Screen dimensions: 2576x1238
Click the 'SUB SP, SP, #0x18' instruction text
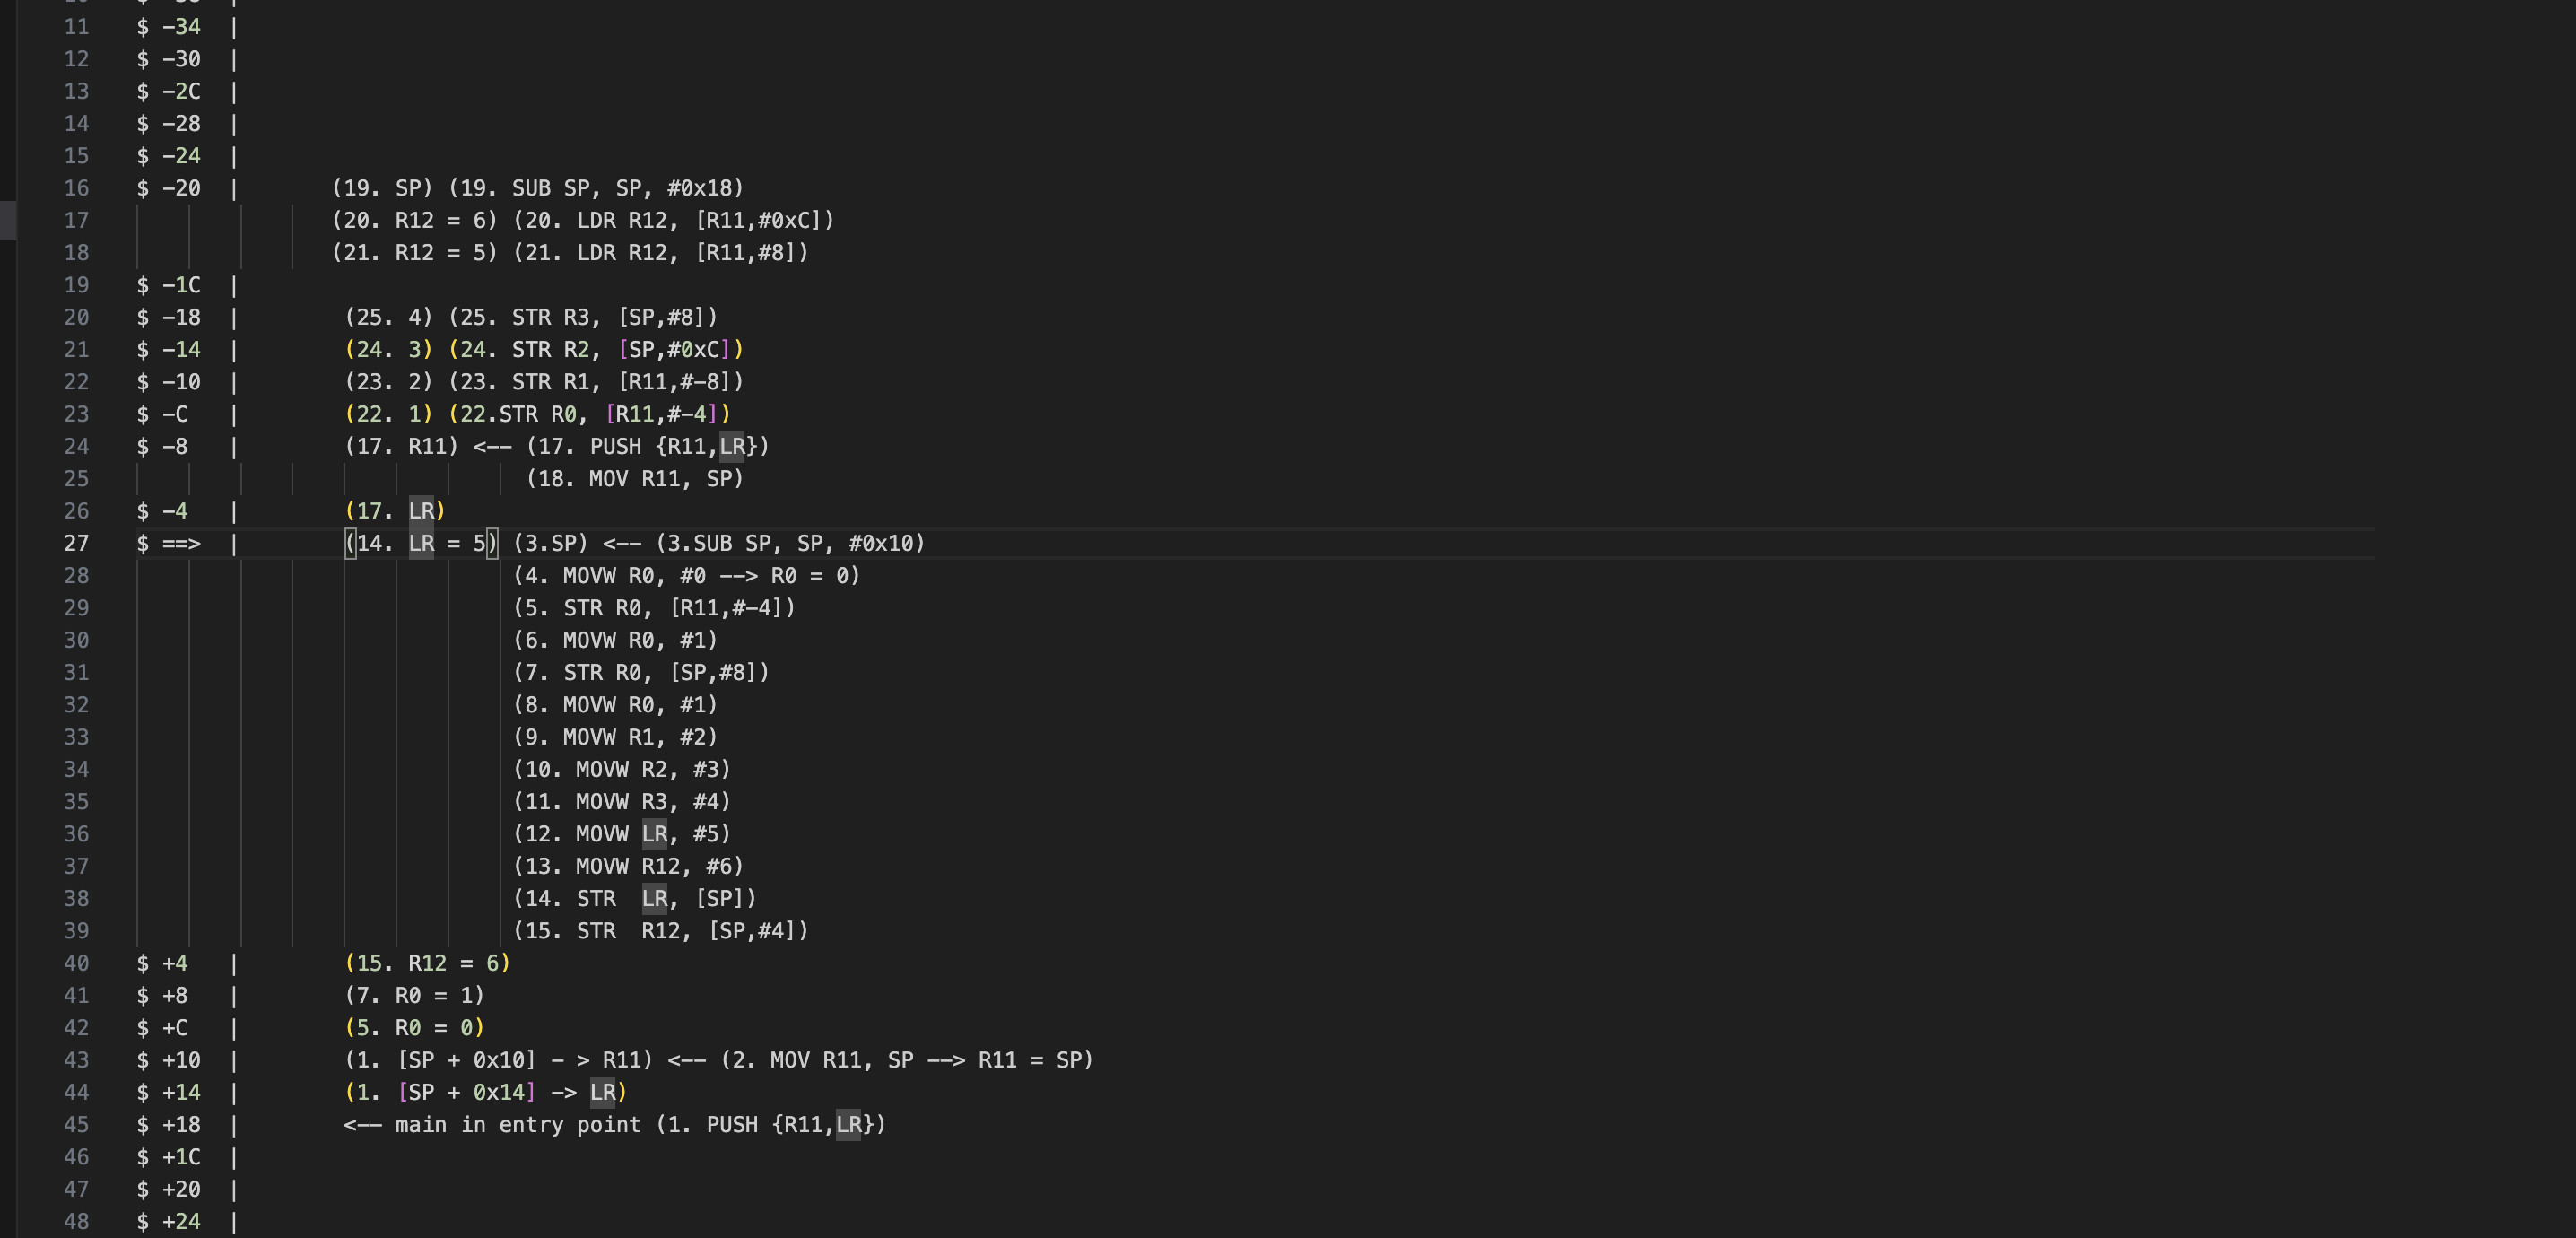pos(626,188)
